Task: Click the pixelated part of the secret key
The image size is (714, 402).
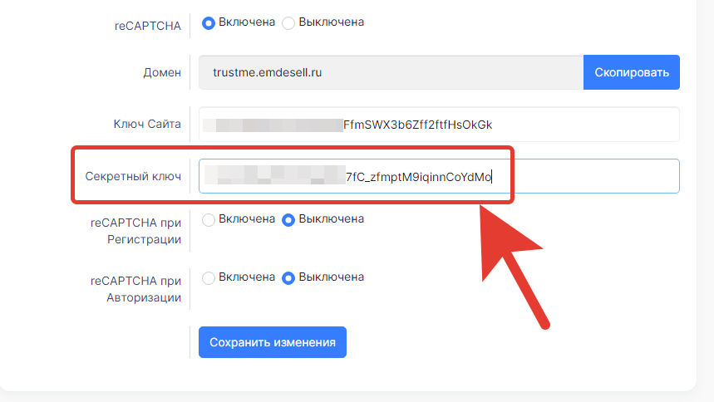Action: [x=274, y=175]
